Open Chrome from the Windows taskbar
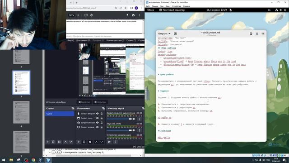289x163 pixels. tap(33, 160)
